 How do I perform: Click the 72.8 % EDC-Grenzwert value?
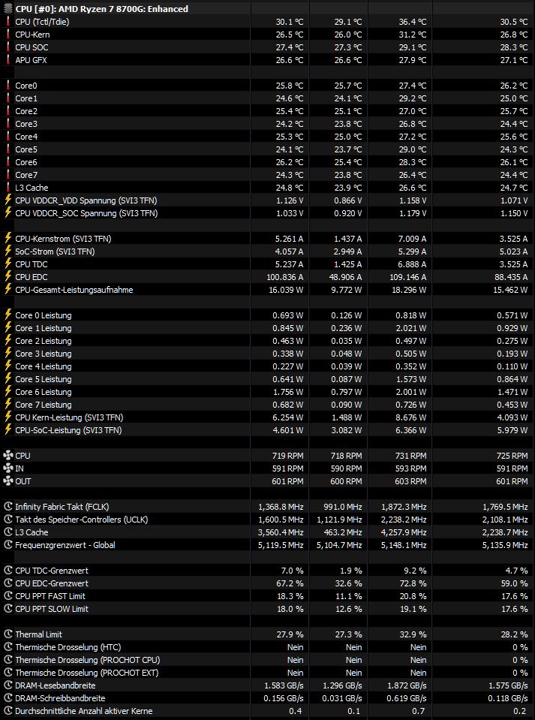pos(413,583)
